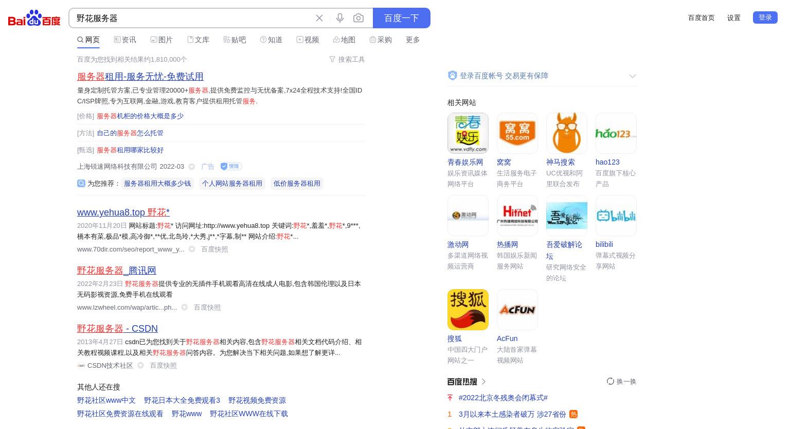Open the 设置 settings link
790x429 pixels.
734,17
